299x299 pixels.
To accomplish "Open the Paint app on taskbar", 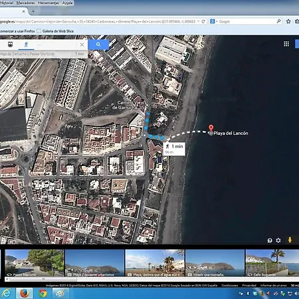I will [x=60, y=293].
